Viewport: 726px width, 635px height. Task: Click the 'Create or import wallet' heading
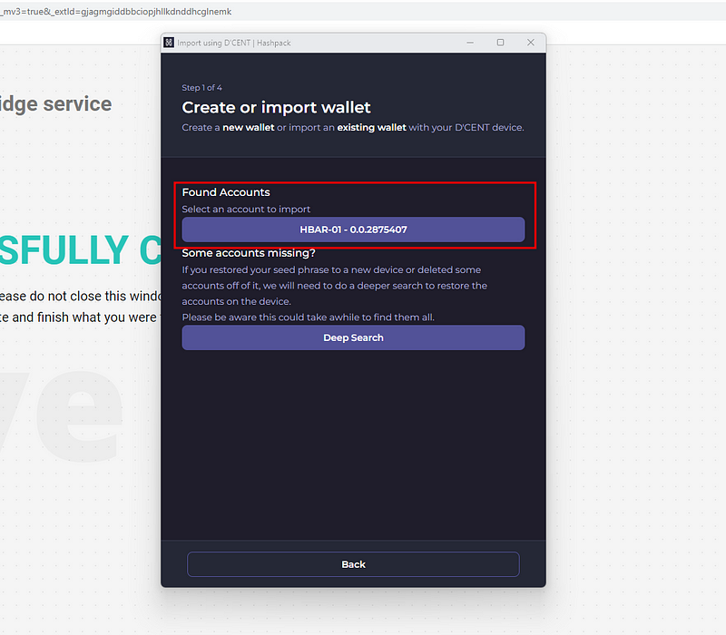(x=276, y=107)
